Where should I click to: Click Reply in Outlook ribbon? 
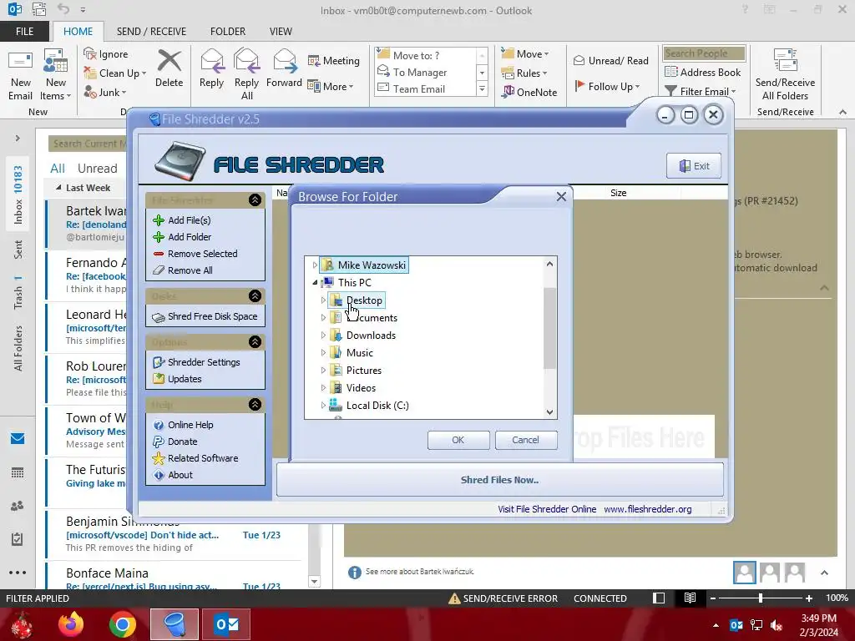(x=211, y=68)
